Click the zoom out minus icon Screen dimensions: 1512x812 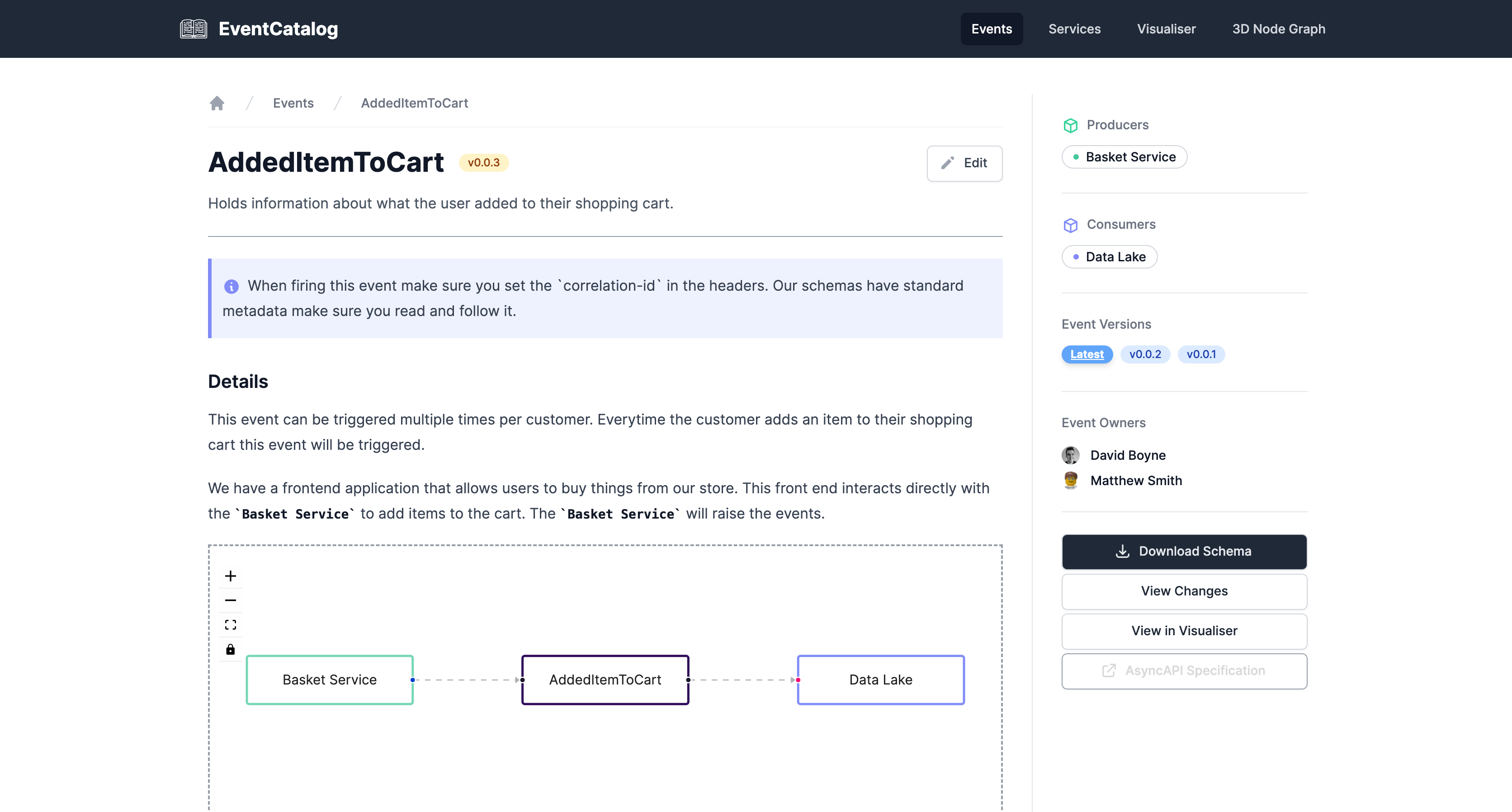pyautogui.click(x=231, y=600)
